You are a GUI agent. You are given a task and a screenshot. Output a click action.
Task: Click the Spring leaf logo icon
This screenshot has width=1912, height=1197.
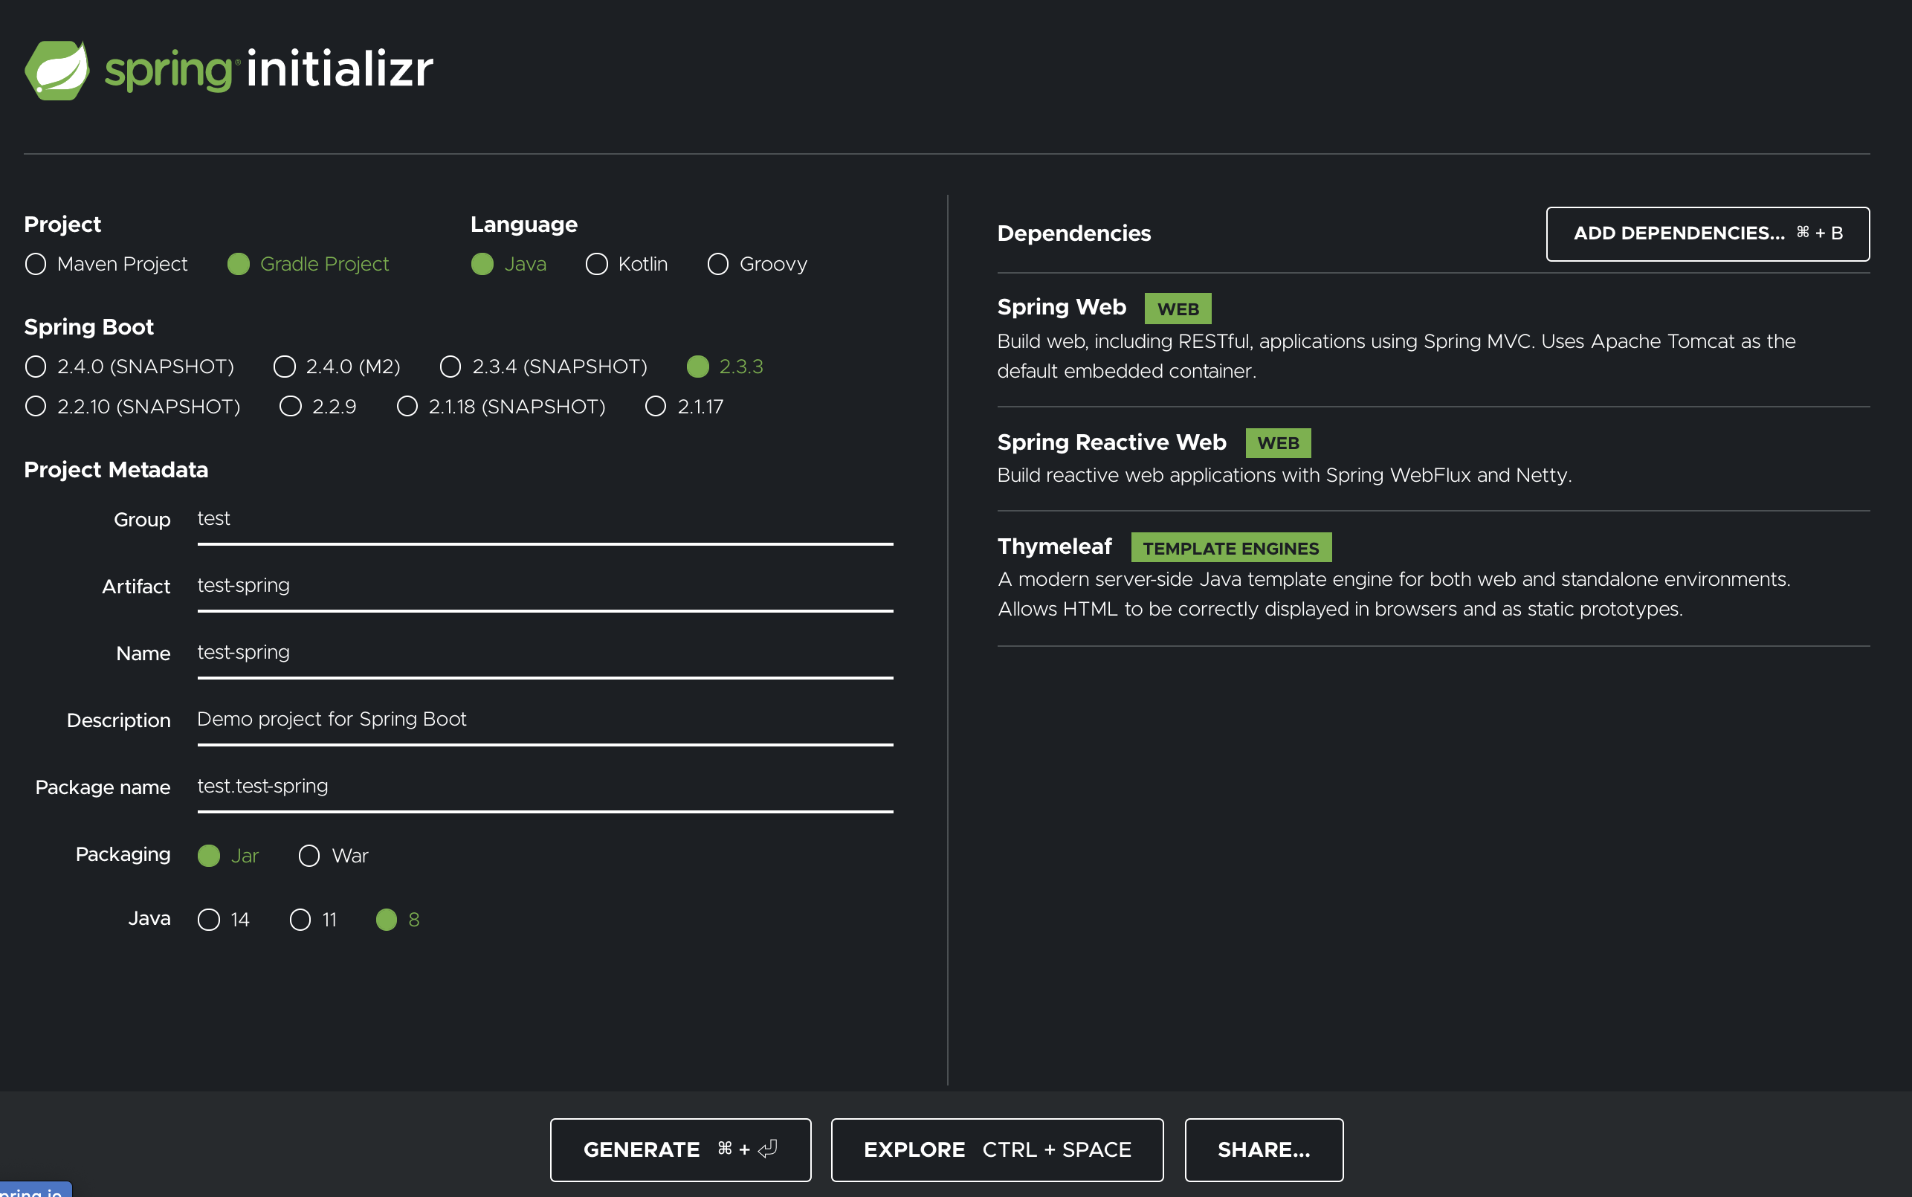point(57,70)
